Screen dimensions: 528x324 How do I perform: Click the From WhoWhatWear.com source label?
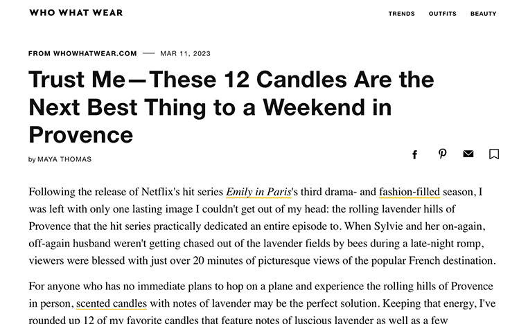click(x=82, y=53)
